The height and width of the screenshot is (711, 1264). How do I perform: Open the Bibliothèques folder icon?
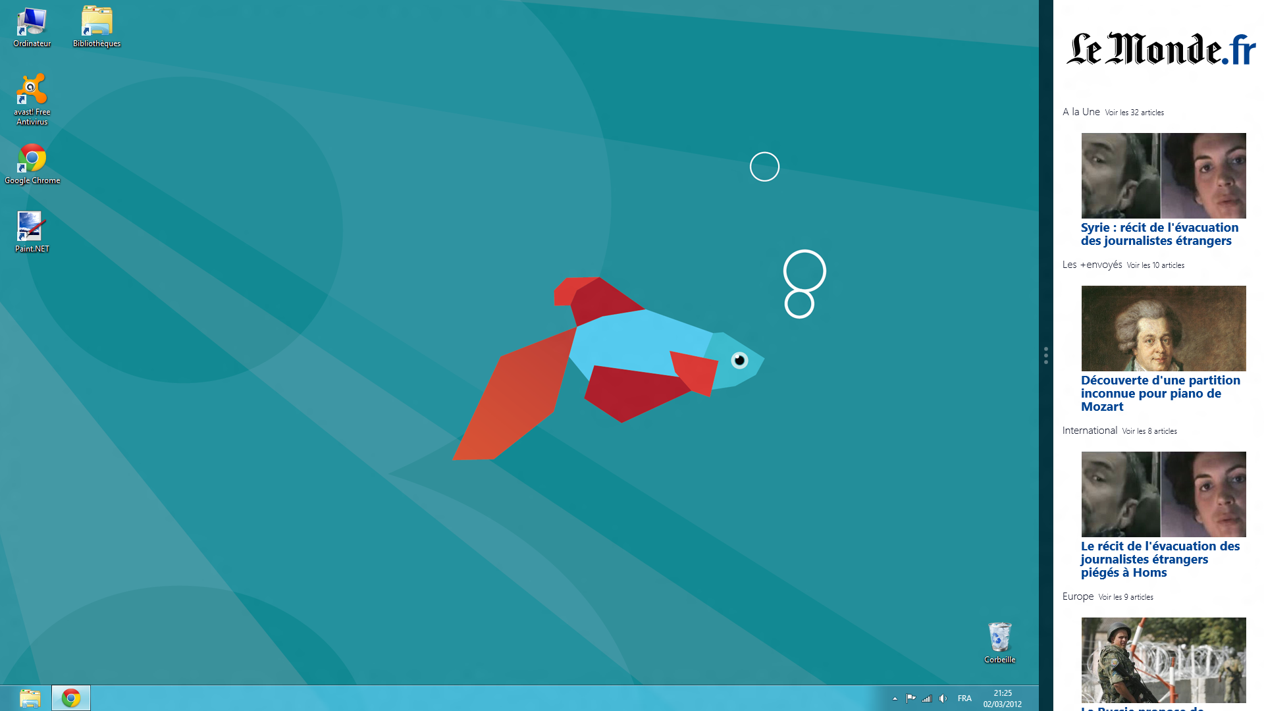click(x=97, y=28)
